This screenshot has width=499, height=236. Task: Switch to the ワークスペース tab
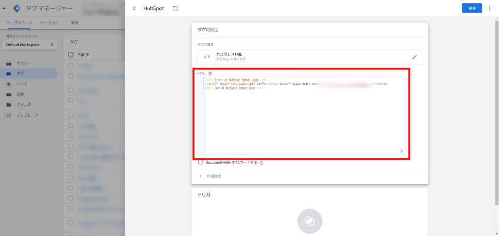pyautogui.click(x=19, y=23)
